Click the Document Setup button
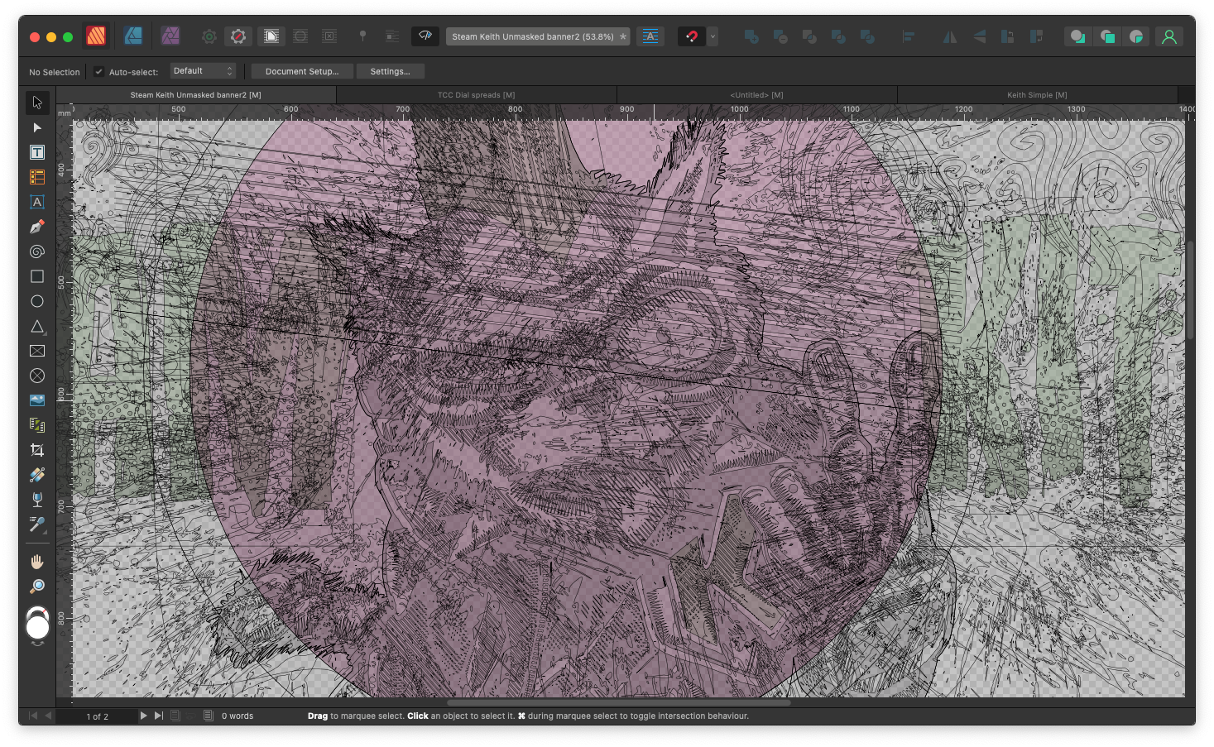 pos(302,71)
